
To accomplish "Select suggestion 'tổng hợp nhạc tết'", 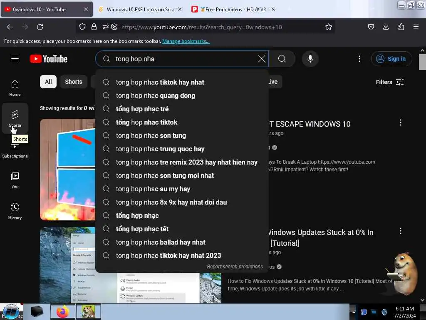I will point(182,229).
